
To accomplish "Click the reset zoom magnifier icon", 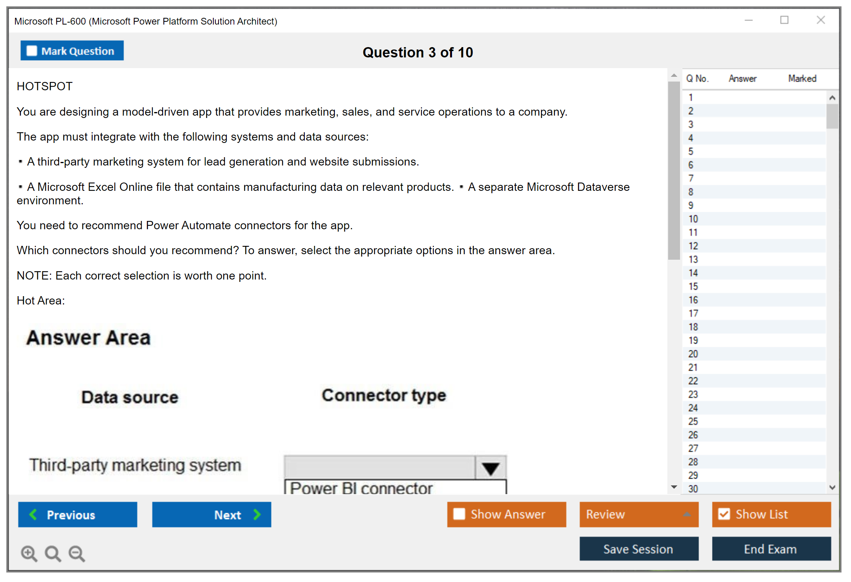I will click(x=53, y=553).
